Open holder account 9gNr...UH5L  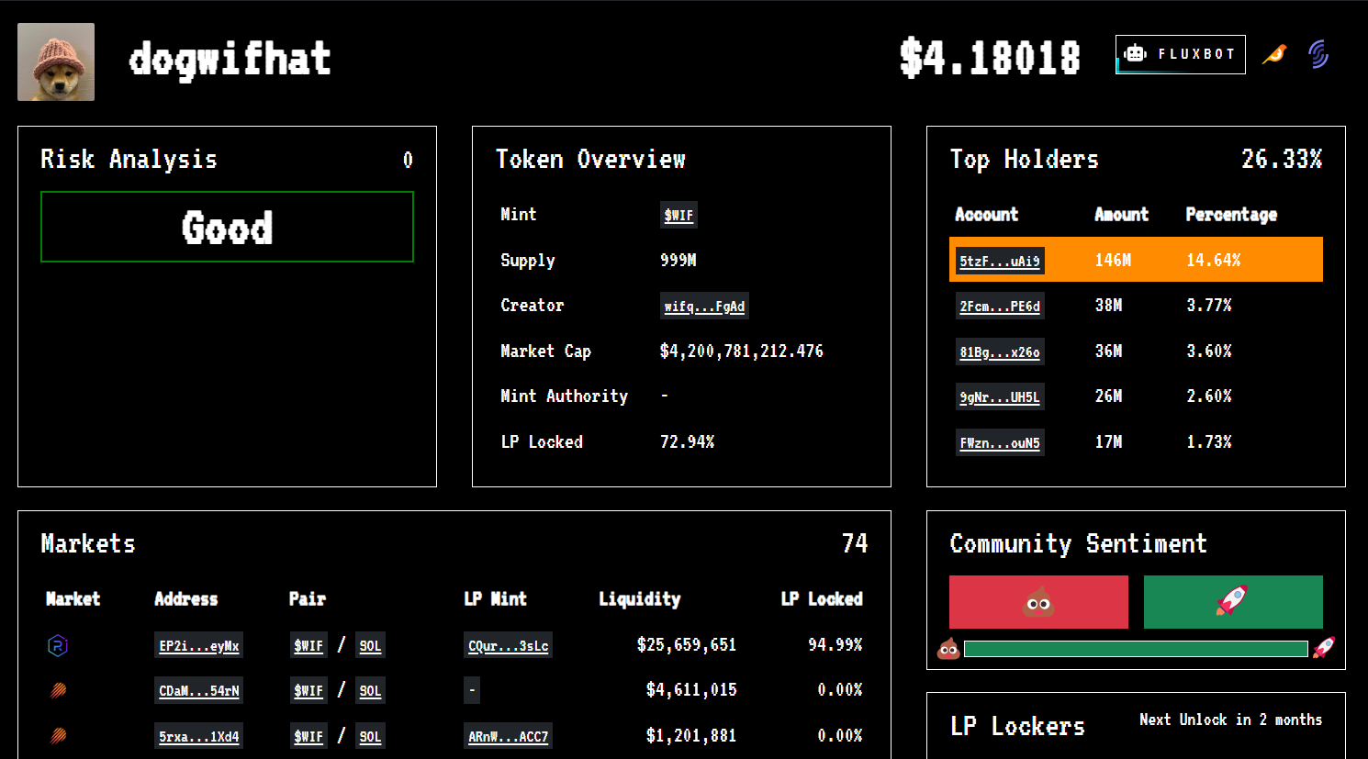click(x=1000, y=396)
